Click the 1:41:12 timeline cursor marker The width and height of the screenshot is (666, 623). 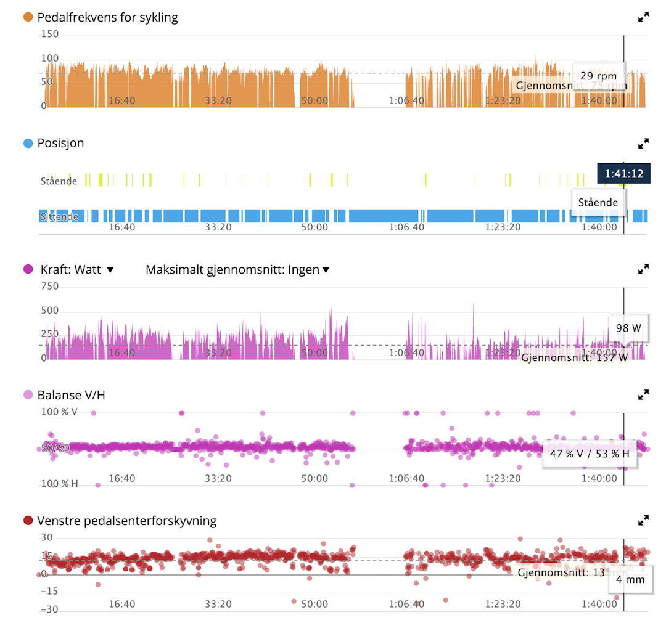click(623, 174)
